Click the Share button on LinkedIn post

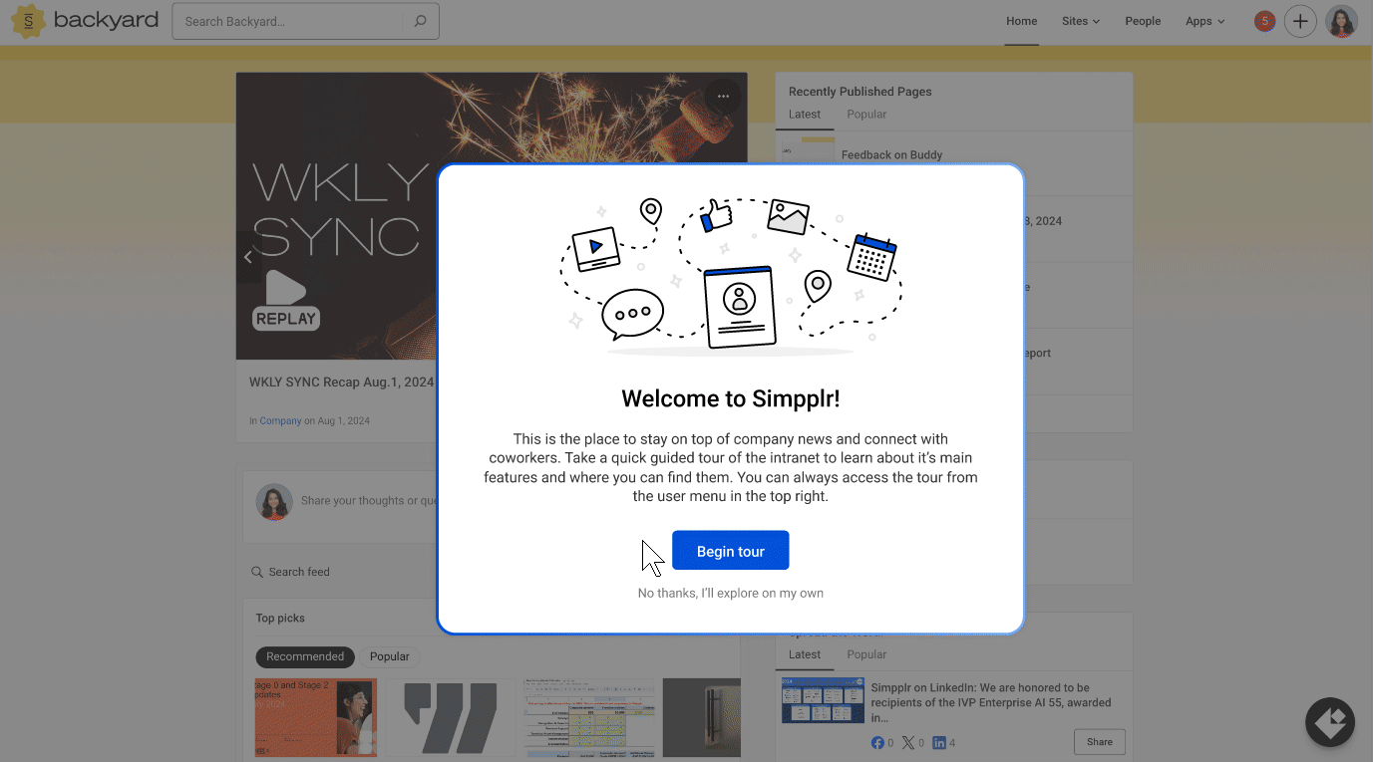(1100, 742)
